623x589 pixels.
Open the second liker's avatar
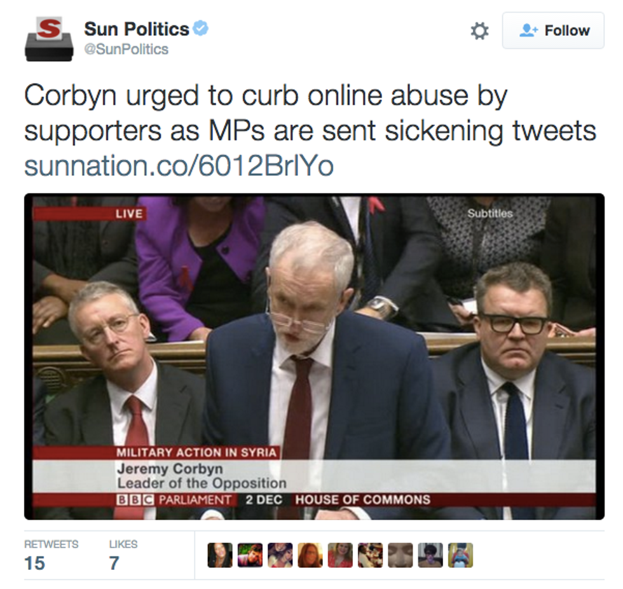tap(250, 555)
